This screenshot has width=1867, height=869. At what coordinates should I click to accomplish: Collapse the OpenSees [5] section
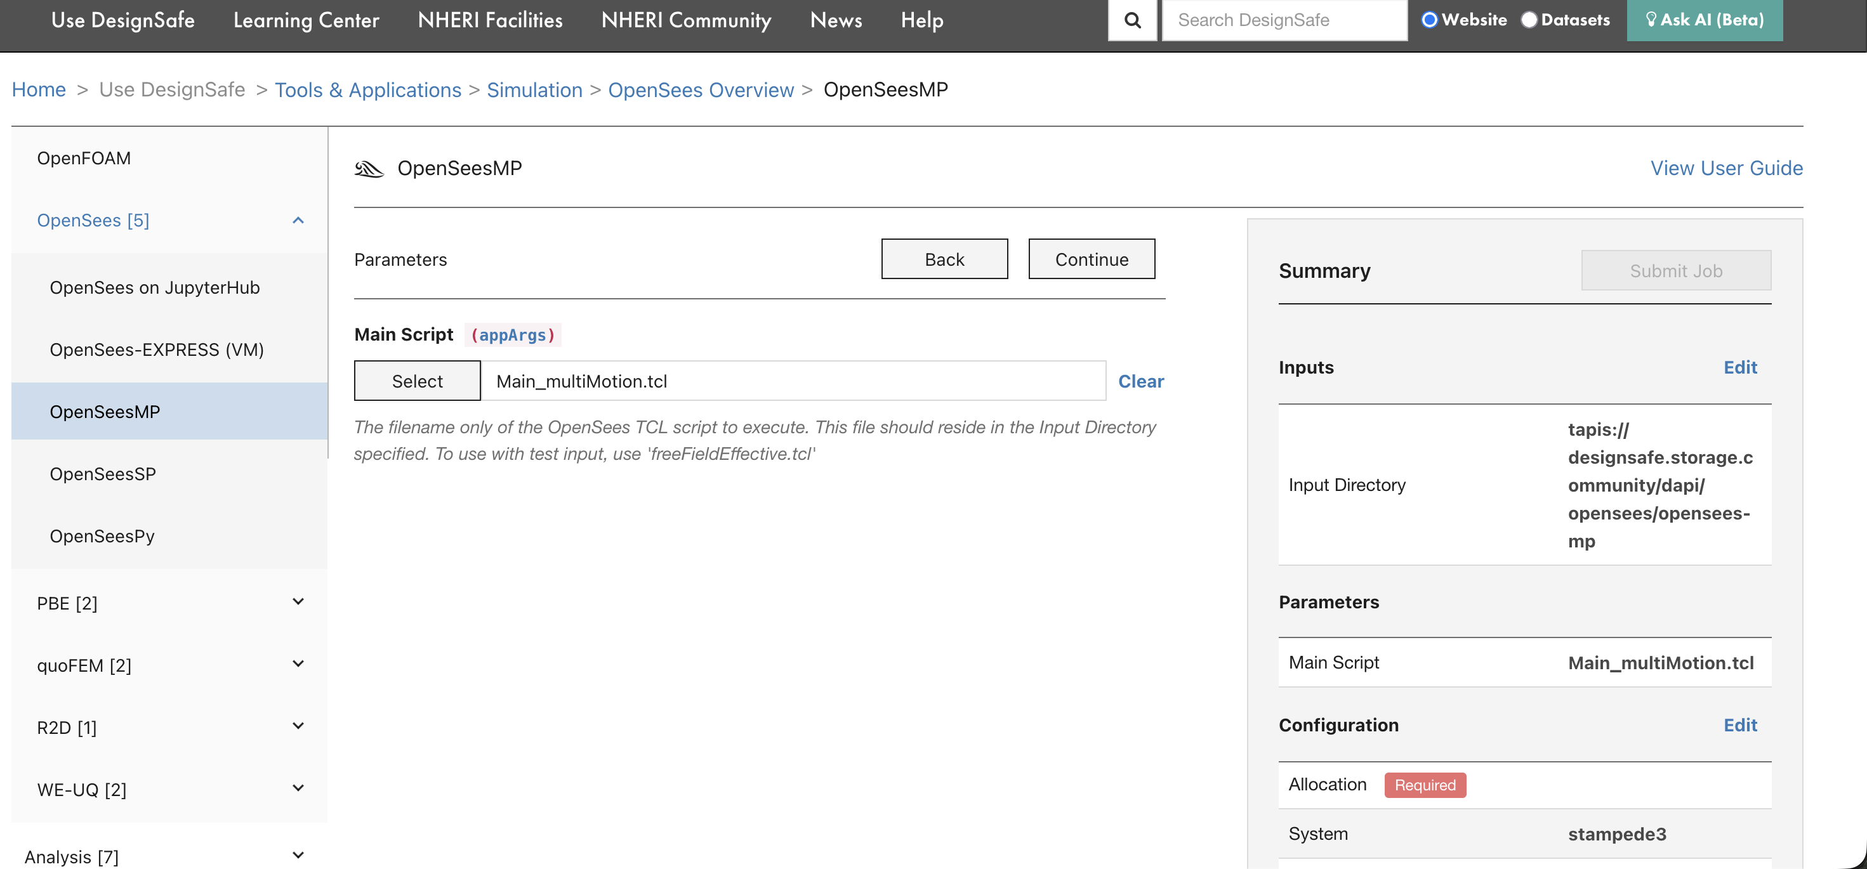(x=298, y=220)
